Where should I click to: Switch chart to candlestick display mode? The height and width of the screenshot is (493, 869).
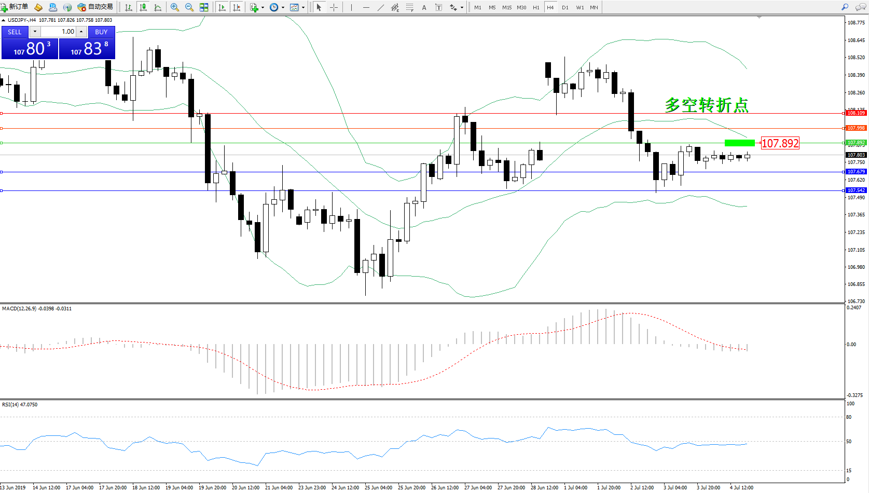pos(143,7)
